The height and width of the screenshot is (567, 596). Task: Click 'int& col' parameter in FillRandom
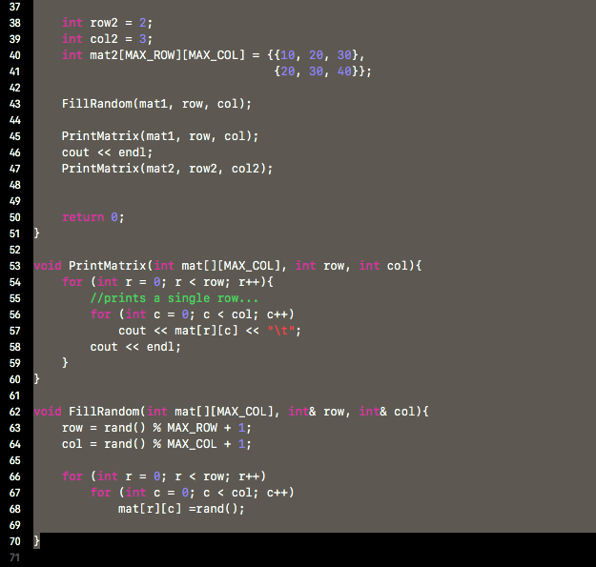tap(388, 412)
